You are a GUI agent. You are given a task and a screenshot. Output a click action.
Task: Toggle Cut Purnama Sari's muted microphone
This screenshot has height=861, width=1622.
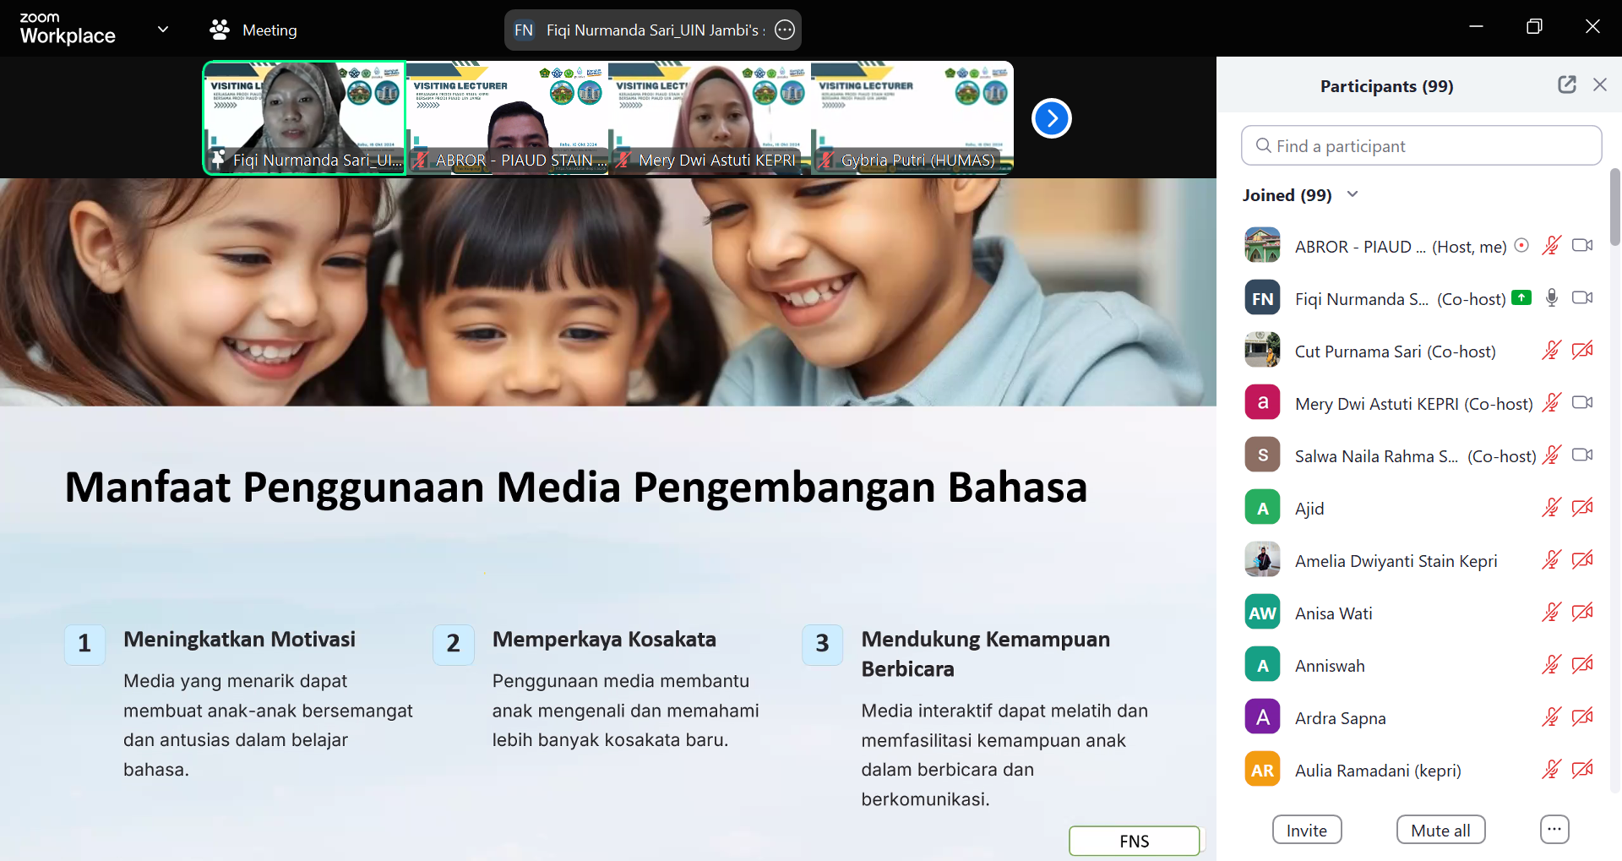[x=1552, y=350]
